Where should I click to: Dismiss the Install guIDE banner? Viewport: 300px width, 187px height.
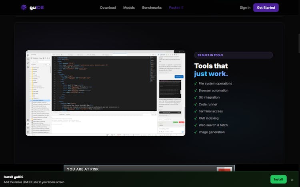coord(292,179)
